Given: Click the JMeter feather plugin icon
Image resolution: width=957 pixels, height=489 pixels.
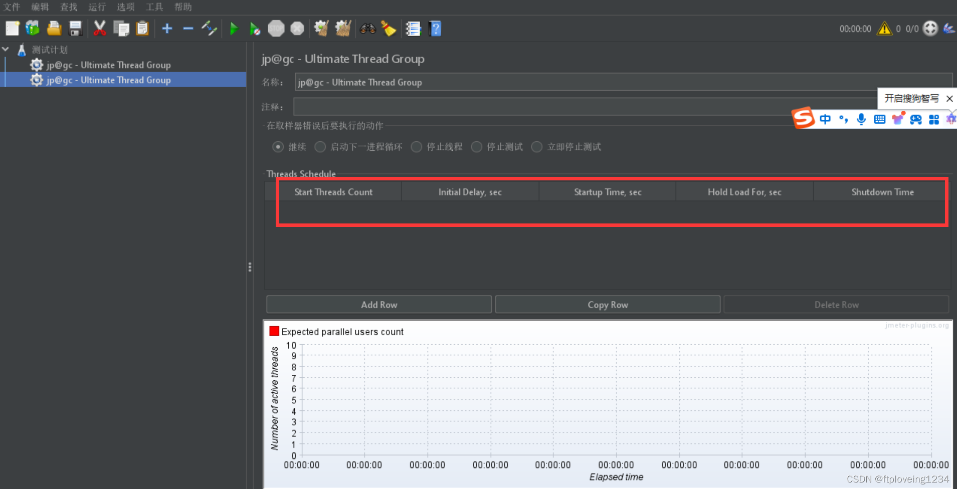Looking at the screenshot, I should click(949, 29).
